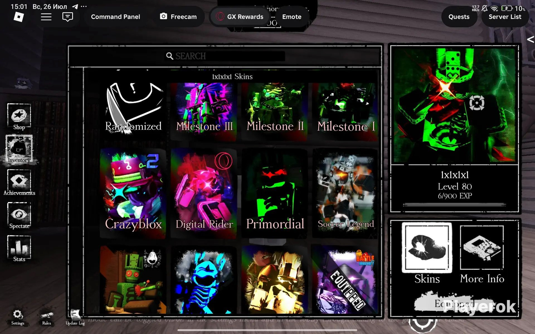The image size is (535, 334).
Task: Open the Roblox logo menu
Action: (19, 17)
